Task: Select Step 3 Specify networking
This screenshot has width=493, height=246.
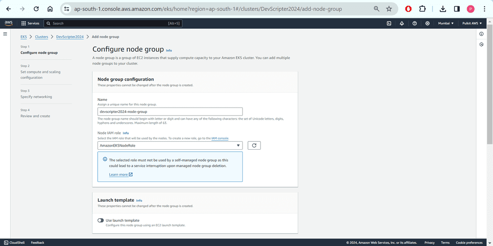Action: [x=36, y=97]
